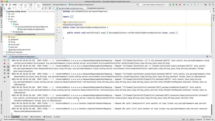Click the Git Update Project arrow
Viewport: 215px width, 121px height.
(x=188, y=5)
